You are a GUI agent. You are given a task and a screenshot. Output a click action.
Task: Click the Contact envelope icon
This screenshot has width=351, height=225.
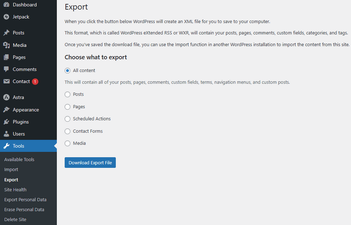7,81
